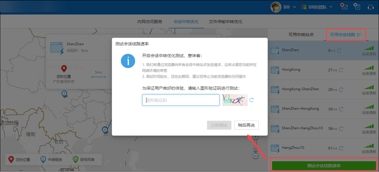Focus the 图形验证码 input field

181,100
